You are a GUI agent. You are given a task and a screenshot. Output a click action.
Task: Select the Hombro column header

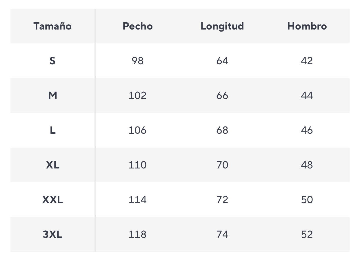(307, 26)
